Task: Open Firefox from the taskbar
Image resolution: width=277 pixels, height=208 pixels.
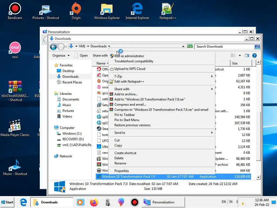Action: point(94,202)
